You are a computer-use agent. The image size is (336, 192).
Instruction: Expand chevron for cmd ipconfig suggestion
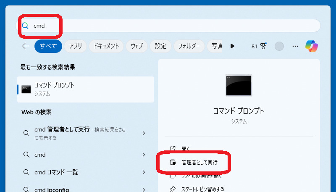[144, 189]
